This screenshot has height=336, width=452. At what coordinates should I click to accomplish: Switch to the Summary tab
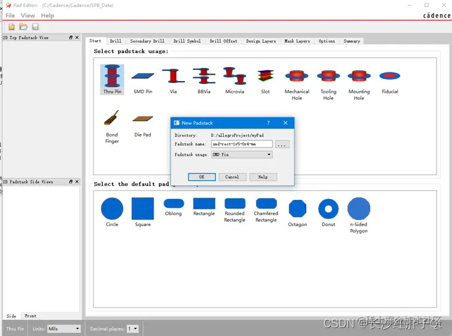[352, 41]
